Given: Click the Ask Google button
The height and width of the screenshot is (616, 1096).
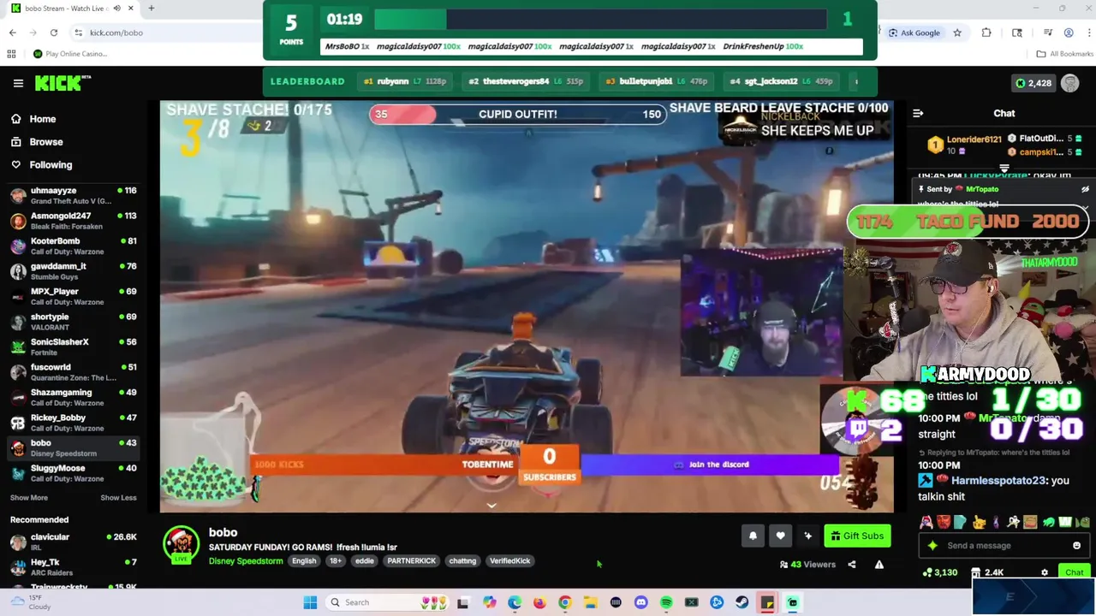Looking at the screenshot, I should pyautogui.click(x=914, y=33).
